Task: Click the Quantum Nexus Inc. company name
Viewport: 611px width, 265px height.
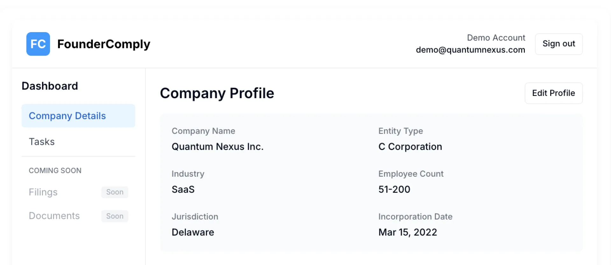Action: tap(218, 146)
